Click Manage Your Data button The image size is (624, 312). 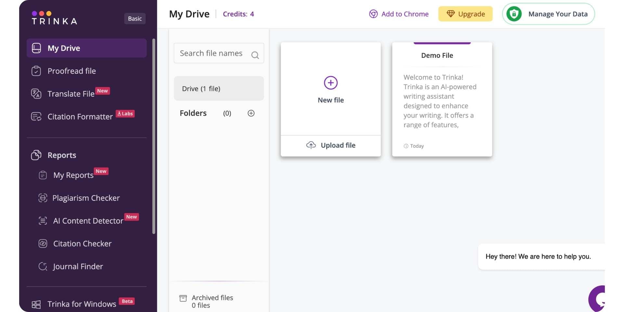click(549, 14)
